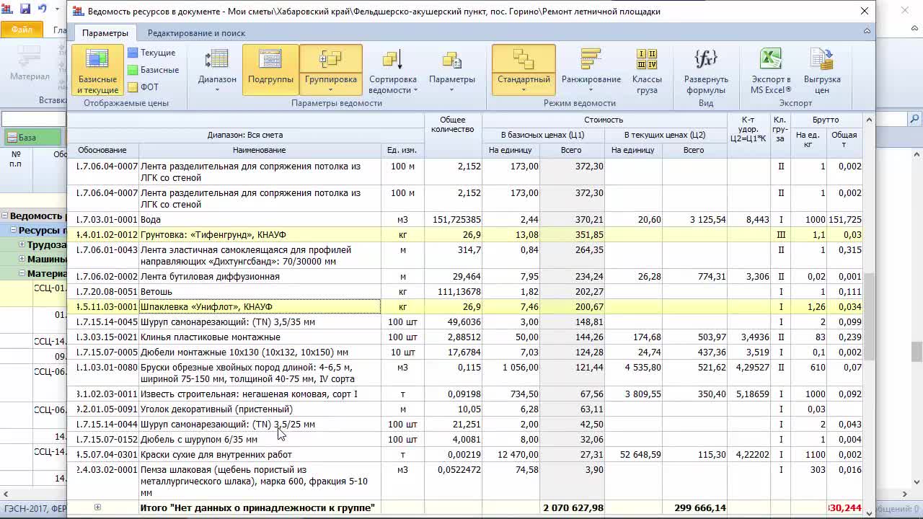Collapse the Ведомость tree node
923x519 pixels.
pyautogui.click(x=4, y=216)
